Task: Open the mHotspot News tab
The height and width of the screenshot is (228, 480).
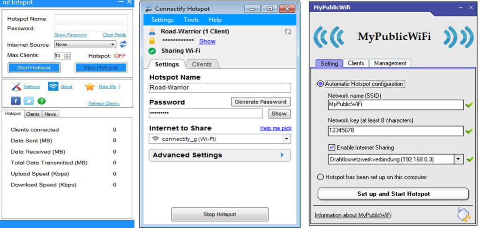Action: pyautogui.click(x=50, y=114)
